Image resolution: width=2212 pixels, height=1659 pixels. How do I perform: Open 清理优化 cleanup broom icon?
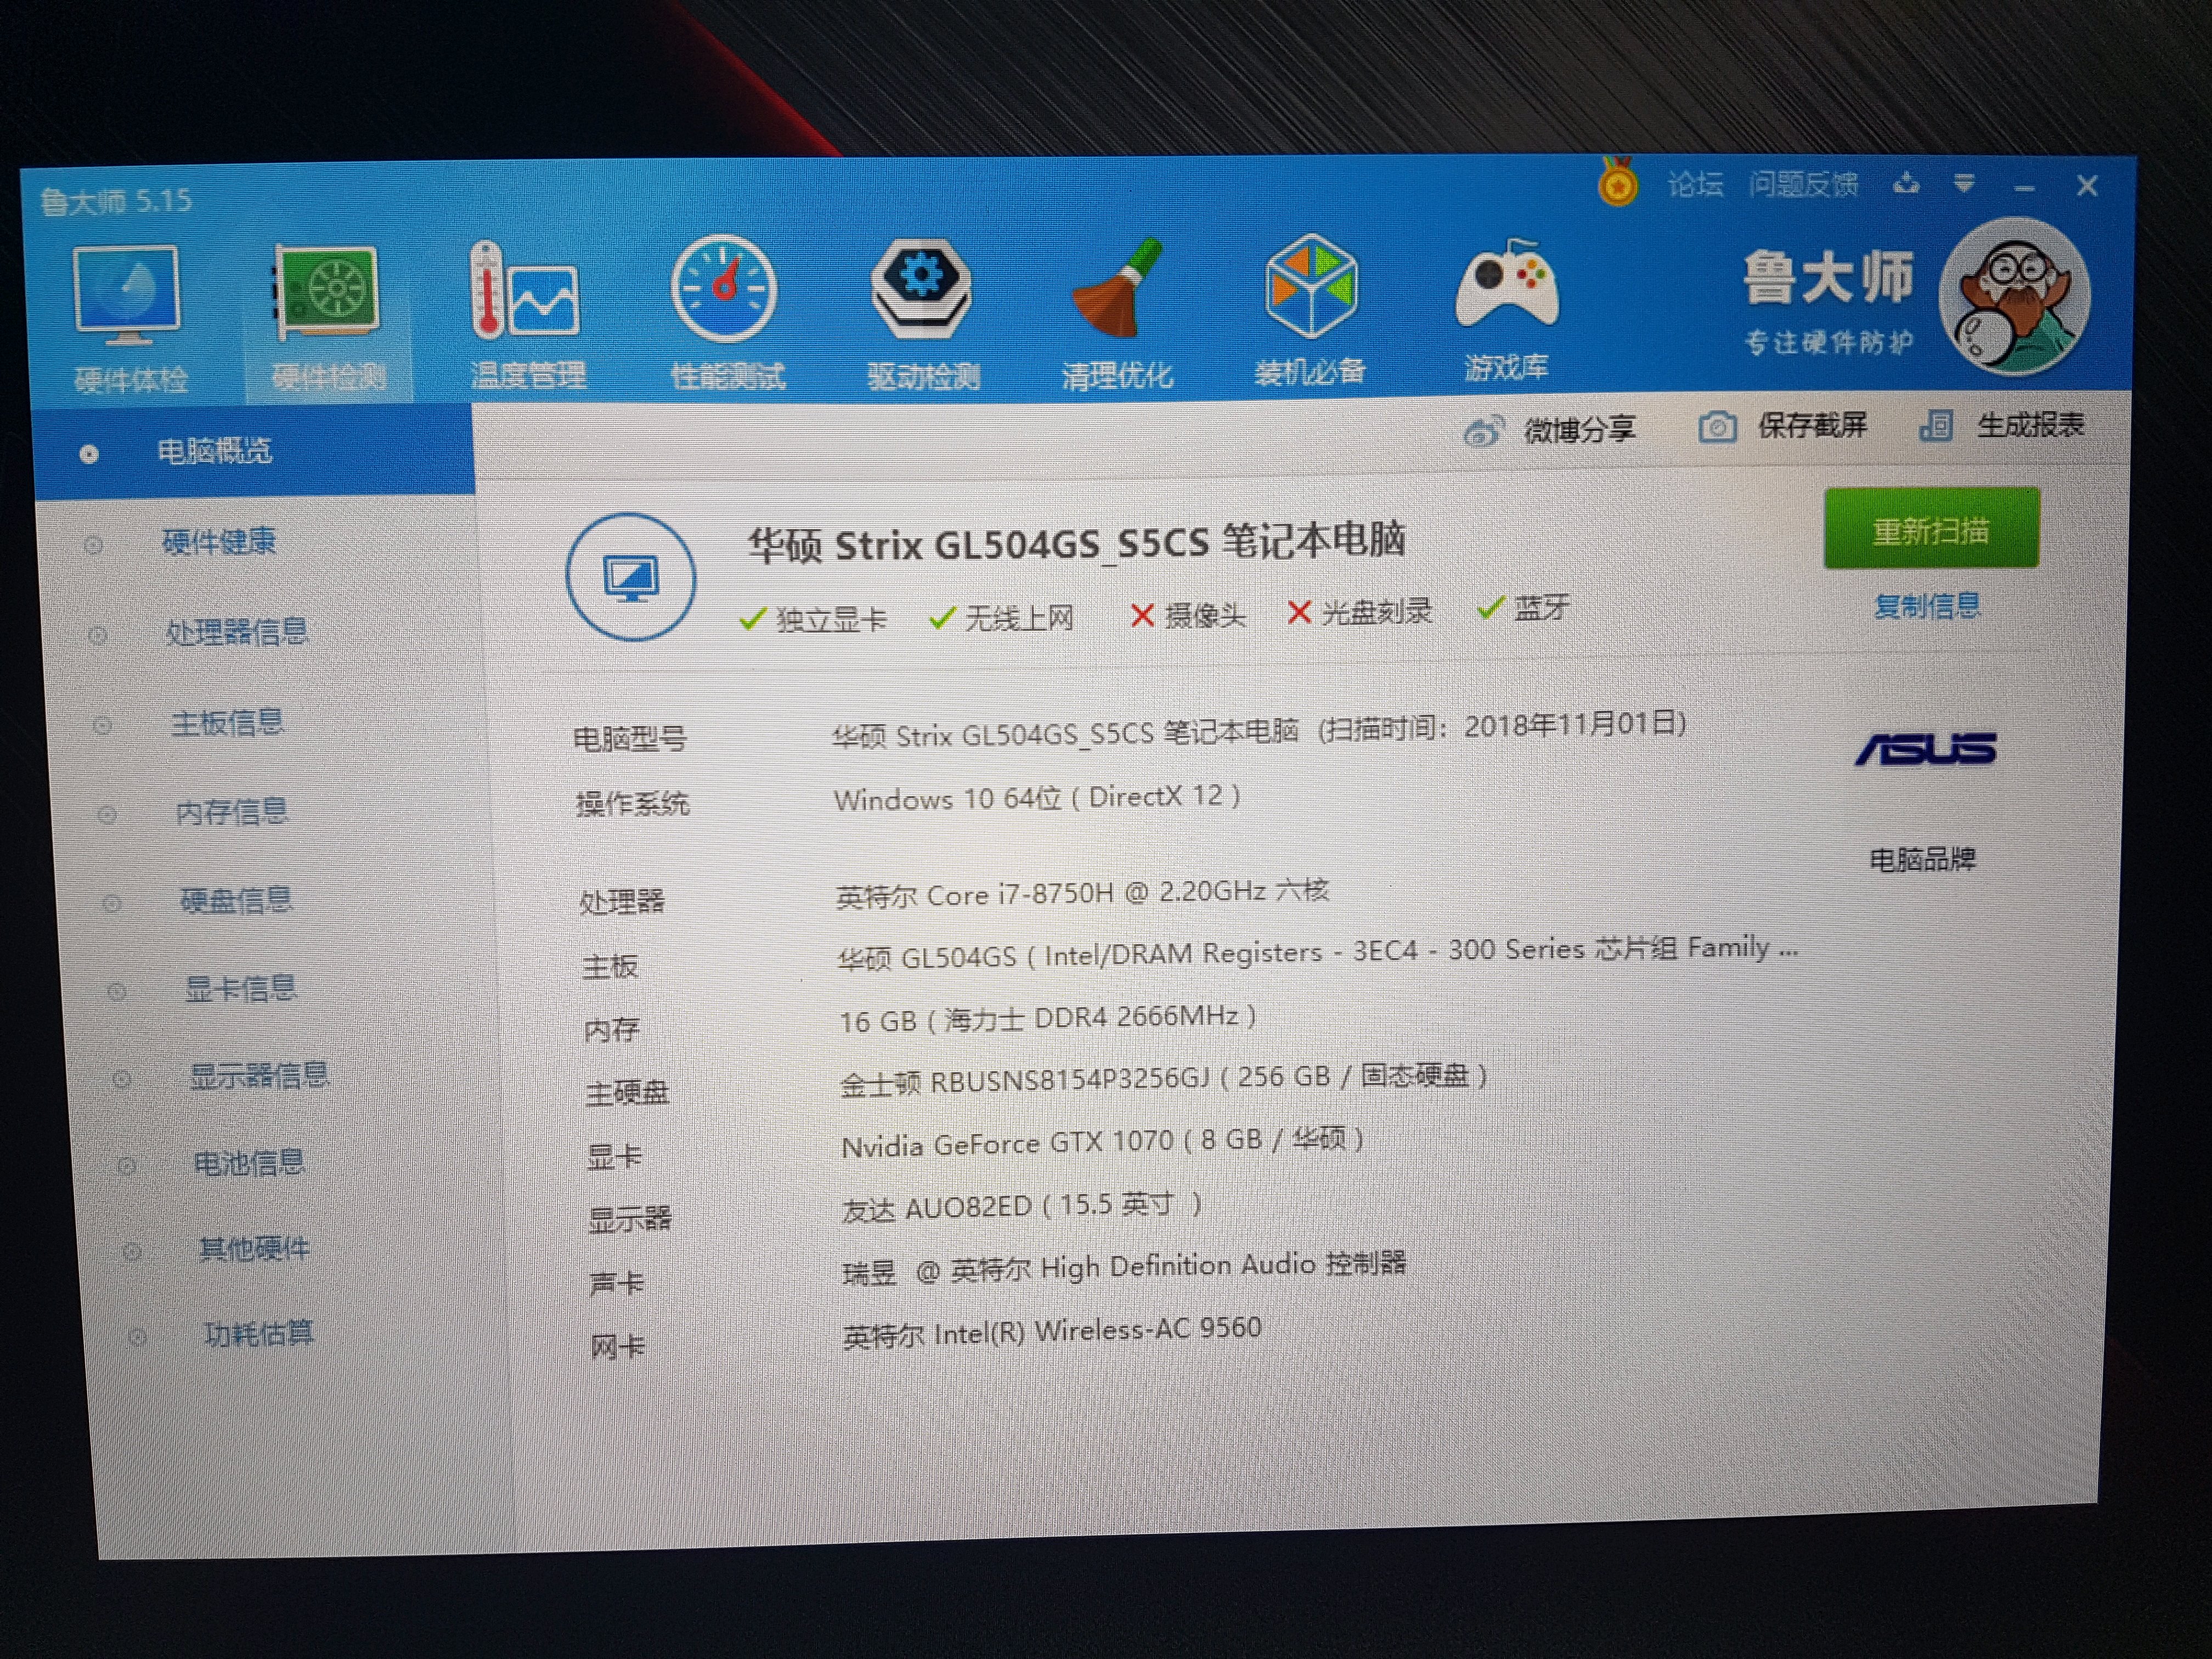click(x=1117, y=313)
